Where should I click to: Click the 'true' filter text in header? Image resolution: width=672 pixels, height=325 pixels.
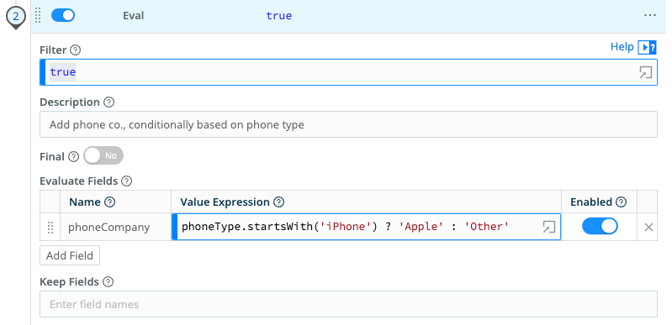279,16
